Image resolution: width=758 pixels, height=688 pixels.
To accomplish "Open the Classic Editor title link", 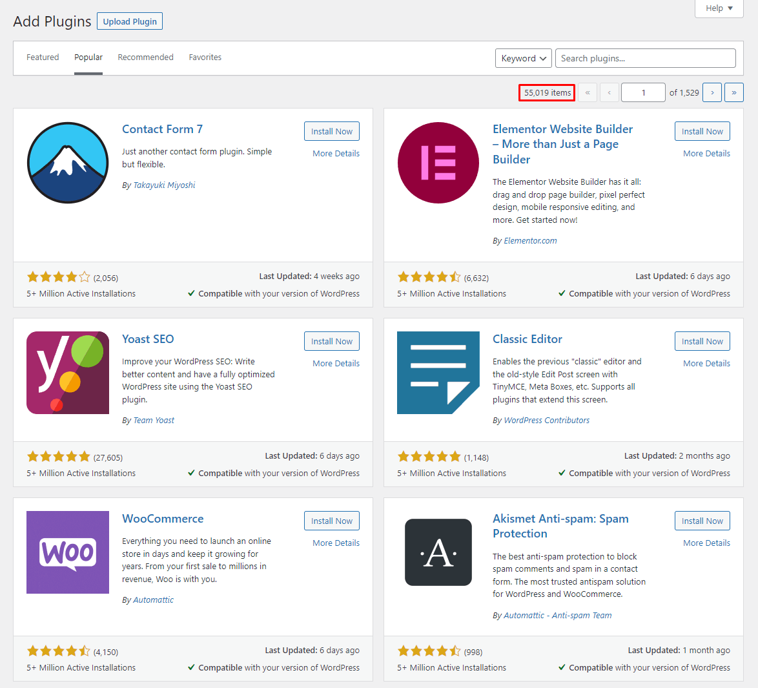I will point(528,339).
